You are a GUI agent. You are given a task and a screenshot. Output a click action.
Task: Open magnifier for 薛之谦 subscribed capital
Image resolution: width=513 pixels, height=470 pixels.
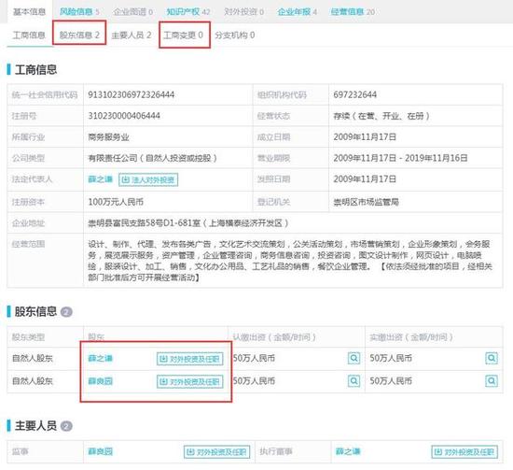(354, 358)
